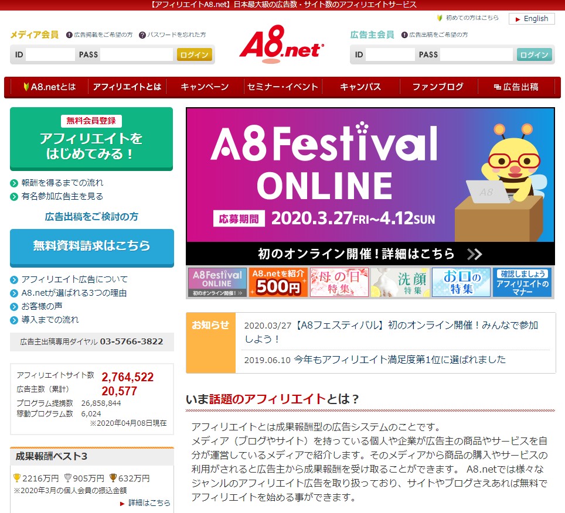Select the A8 Festival ONLINE thumbnail
565x513 pixels.
(x=217, y=282)
